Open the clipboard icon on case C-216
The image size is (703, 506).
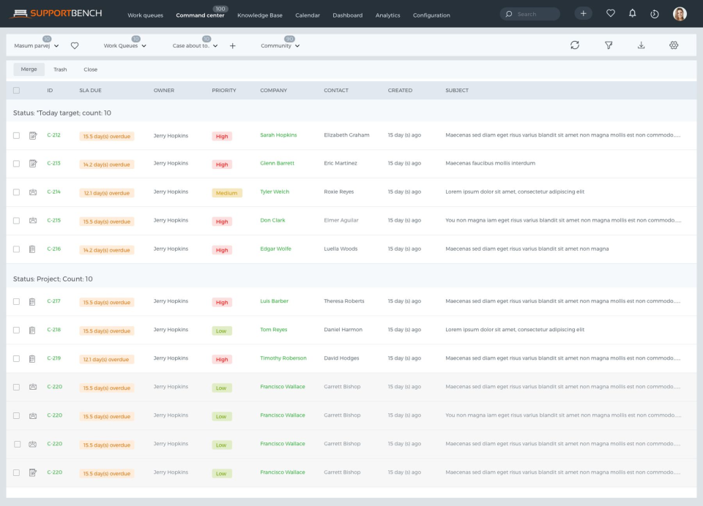[x=33, y=249]
